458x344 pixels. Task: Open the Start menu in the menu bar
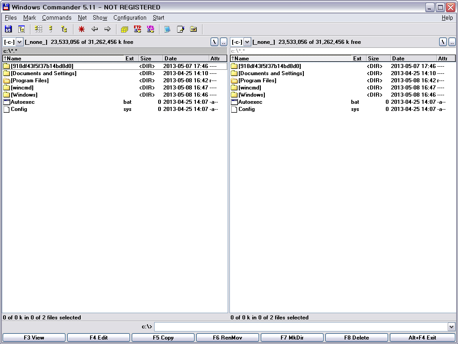[x=158, y=18]
